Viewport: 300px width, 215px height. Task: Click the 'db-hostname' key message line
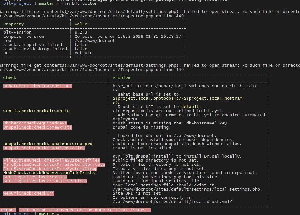pos(171,123)
